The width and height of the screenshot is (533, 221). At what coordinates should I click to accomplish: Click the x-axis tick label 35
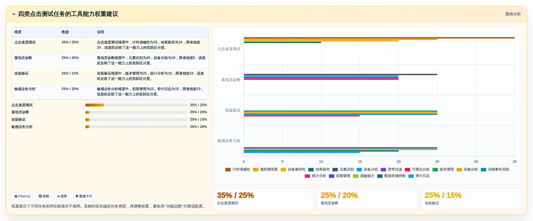pyautogui.click(x=514, y=162)
